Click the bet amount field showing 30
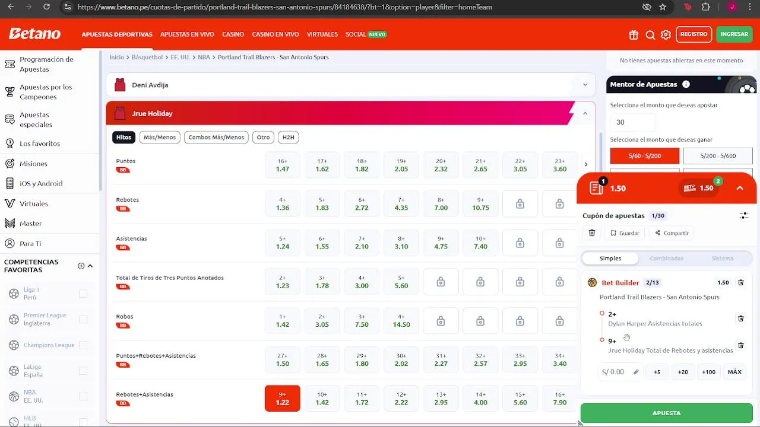The height and width of the screenshot is (427, 760). click(633, 122)
